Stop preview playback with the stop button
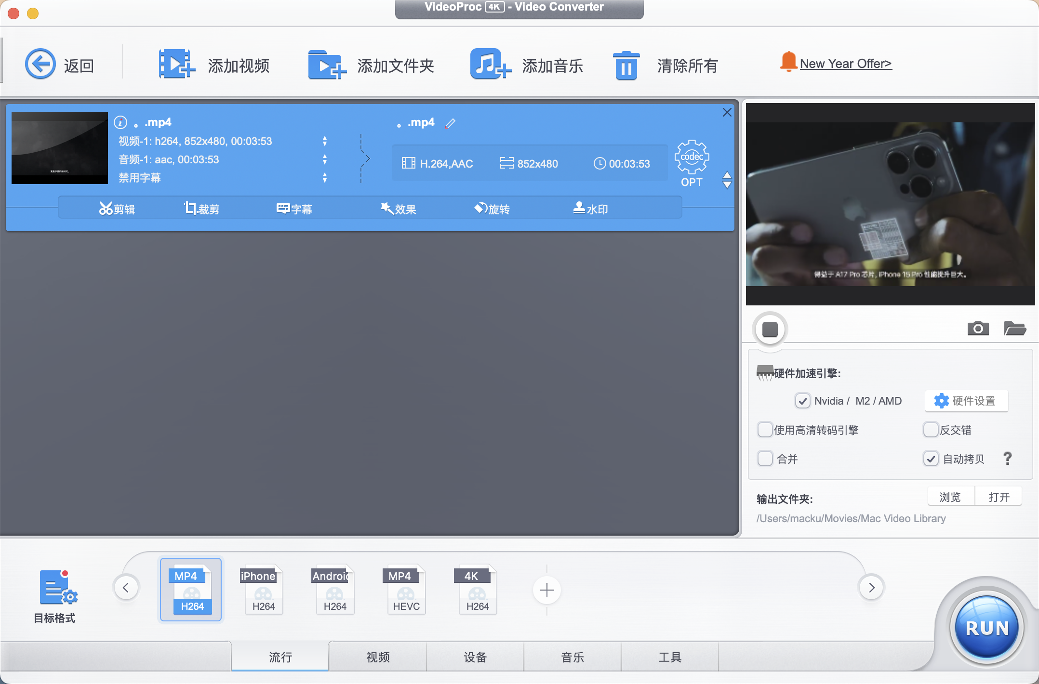This screenshot has height=684, width=1039. pos(770,329)
